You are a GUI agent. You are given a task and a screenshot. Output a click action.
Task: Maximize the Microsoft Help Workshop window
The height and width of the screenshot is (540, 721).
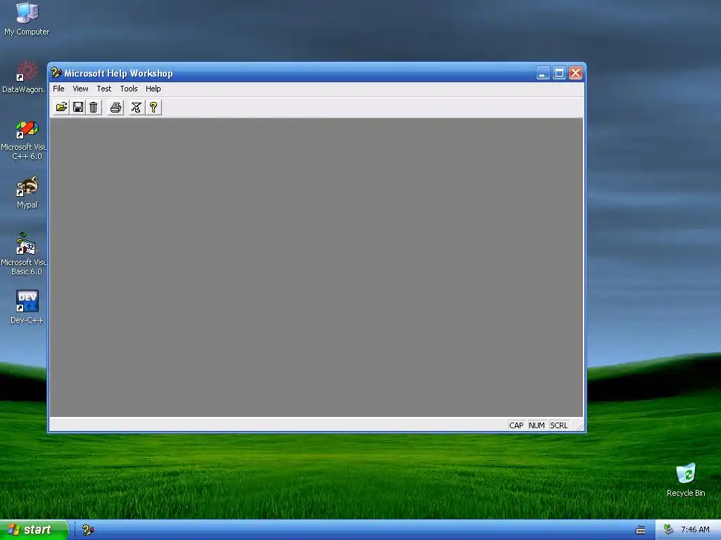click(x=559, y=73)
